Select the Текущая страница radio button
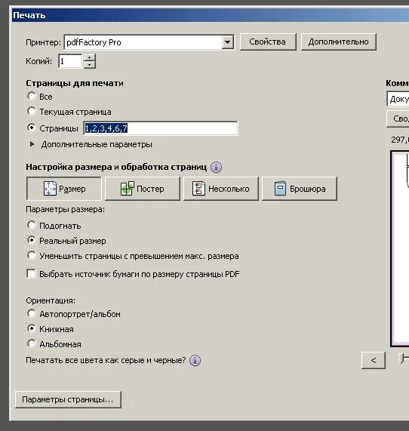The height and width of the screenshot is (431, 409). click(32, 111)
